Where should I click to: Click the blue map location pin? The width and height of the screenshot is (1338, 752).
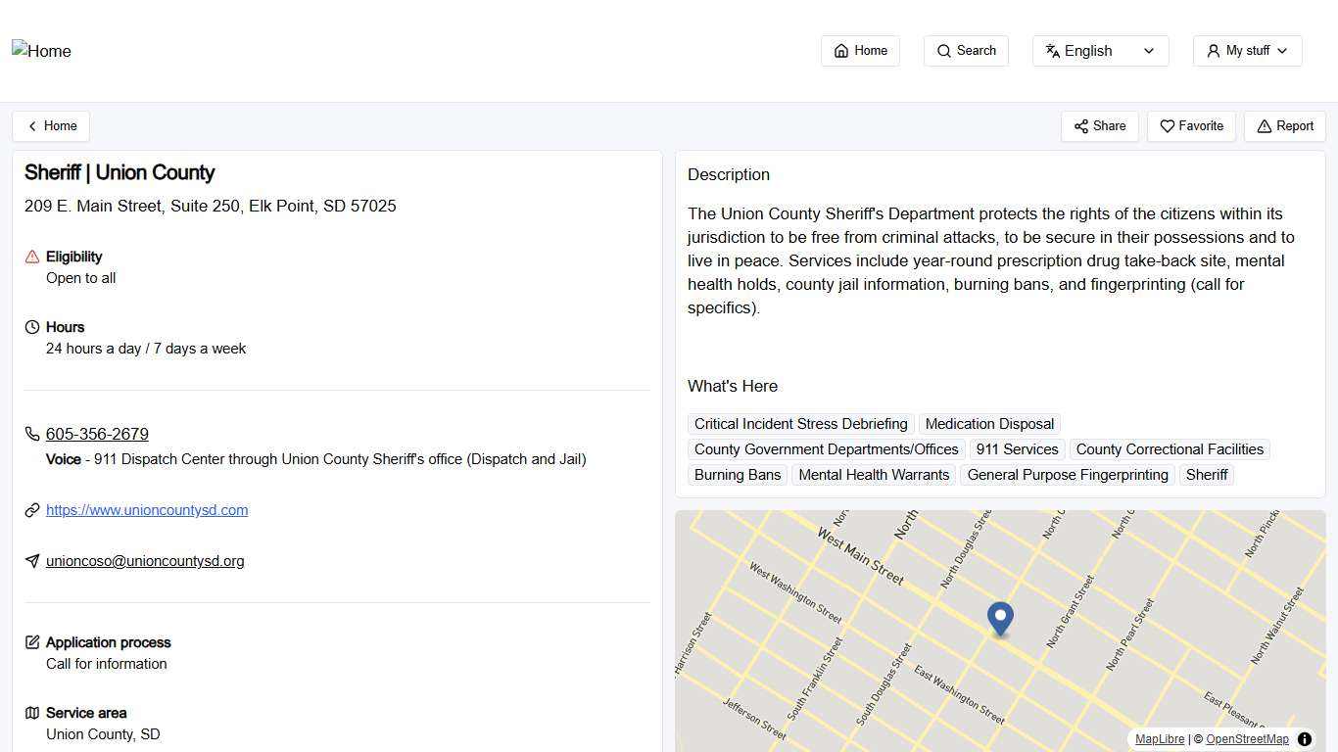tap(1000, 618)
